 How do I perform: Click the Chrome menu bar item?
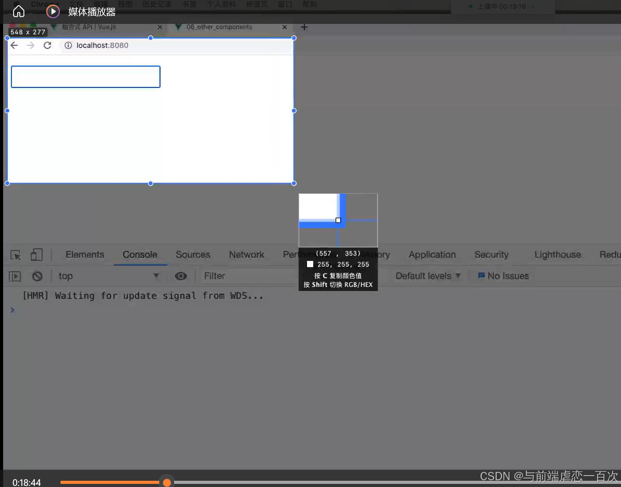(x=44, y=4)
